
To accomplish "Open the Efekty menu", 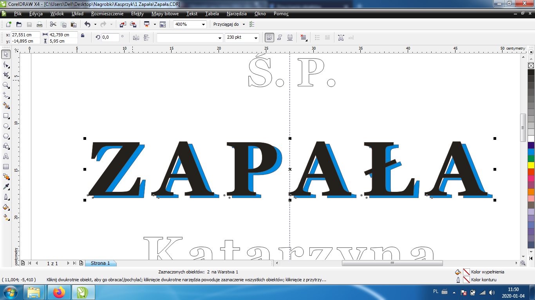I will [137, 14].
